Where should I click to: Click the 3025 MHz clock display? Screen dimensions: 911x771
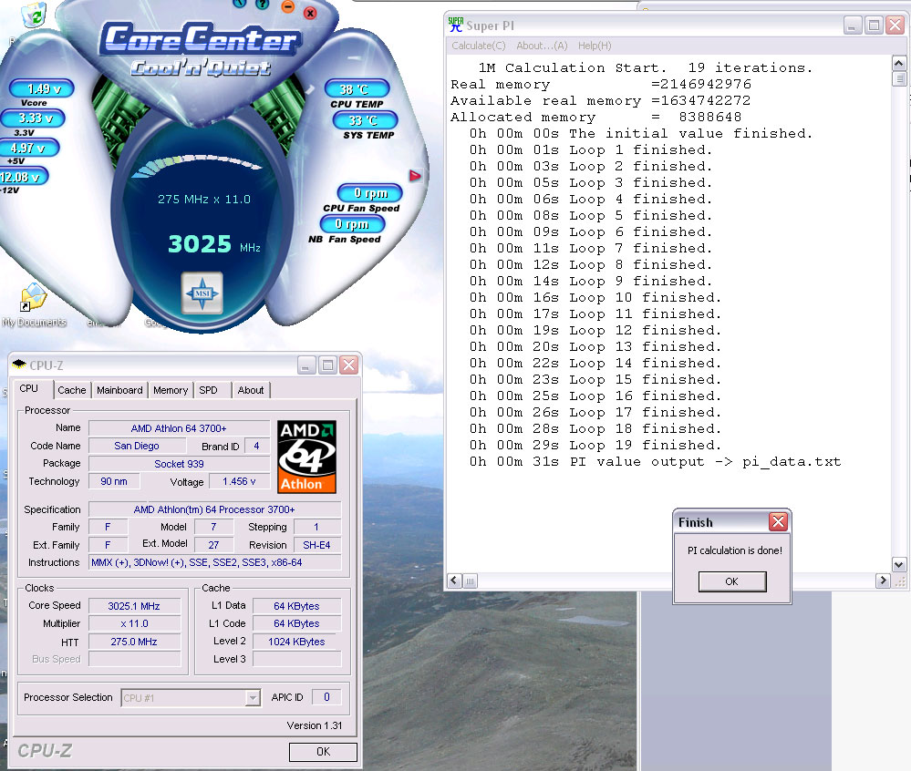[213, 244]
